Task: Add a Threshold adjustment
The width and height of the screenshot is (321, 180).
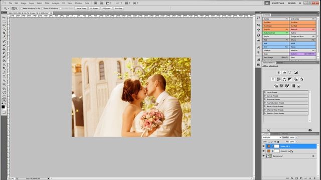Action: [x=287, y=86]
